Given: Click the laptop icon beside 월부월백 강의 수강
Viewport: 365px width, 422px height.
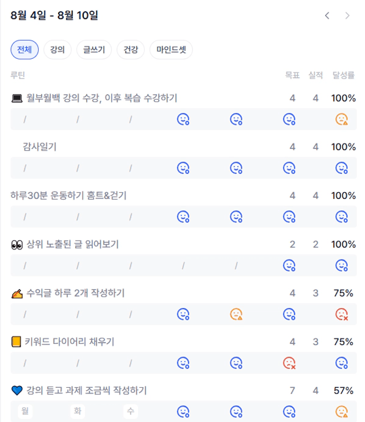Looking at the screenshot, I should click(x=17, y=98).
